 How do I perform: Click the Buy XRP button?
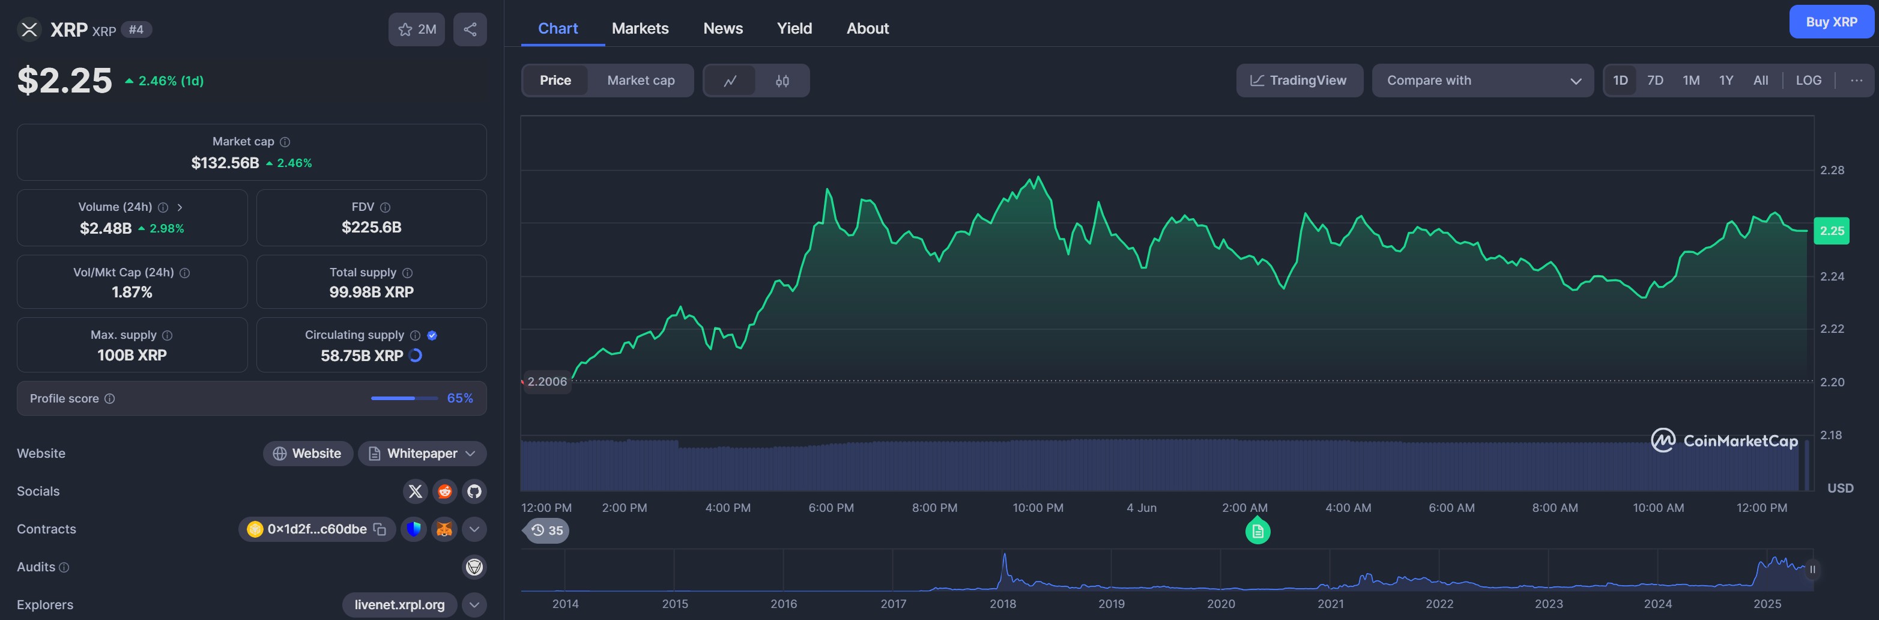tap(1831, 22)
